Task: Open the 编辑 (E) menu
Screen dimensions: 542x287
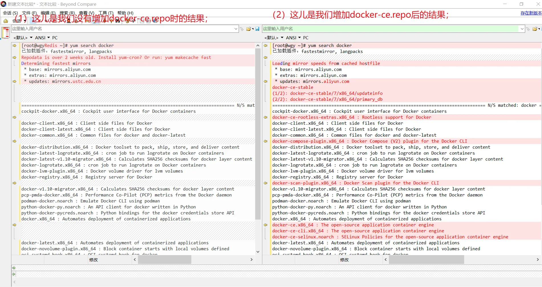Action: point(48,13)
